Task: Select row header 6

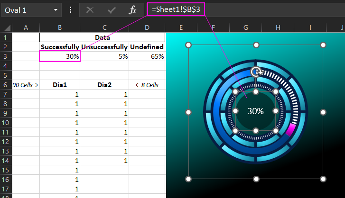Action: click(x=6, y=85)
